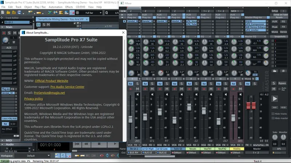Click the red master volume fader
This screenshot has height=163, width=291.
(251, 105)
